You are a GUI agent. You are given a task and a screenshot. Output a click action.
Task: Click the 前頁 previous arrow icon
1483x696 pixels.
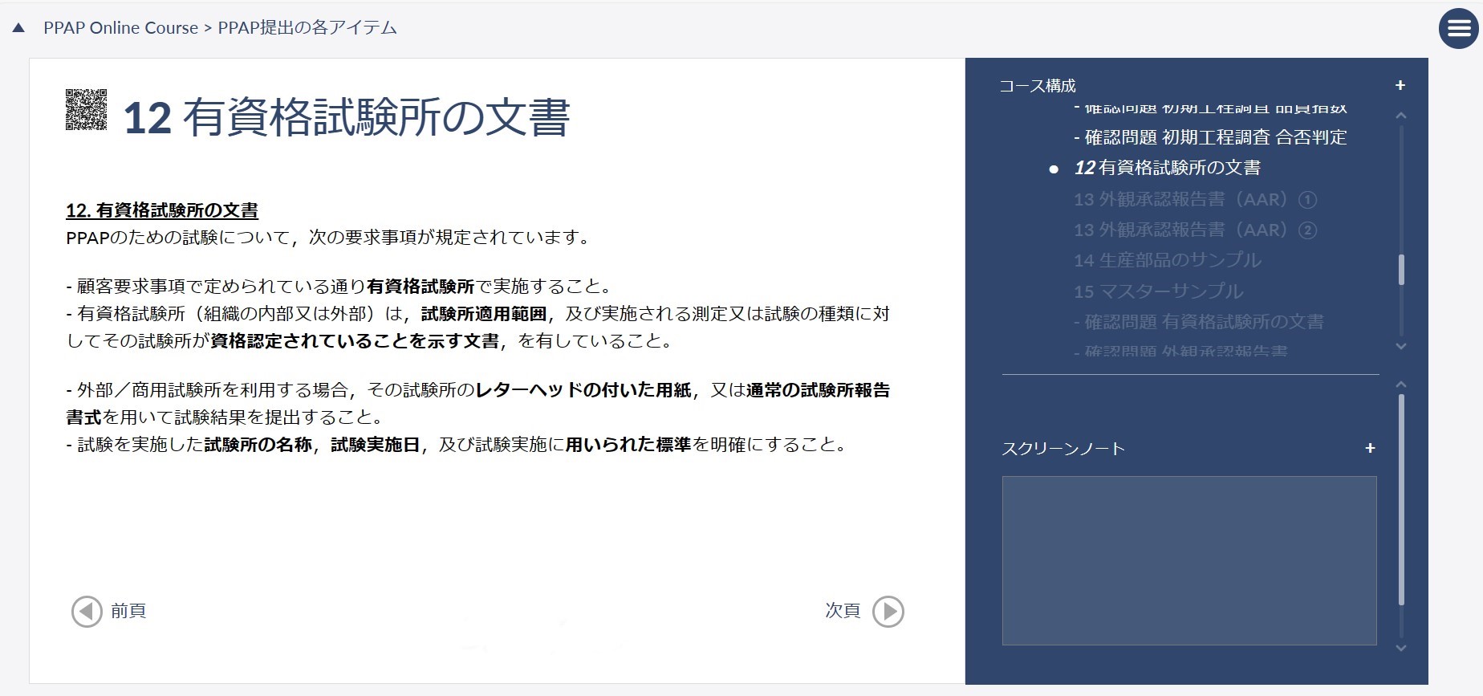point(87,612)
